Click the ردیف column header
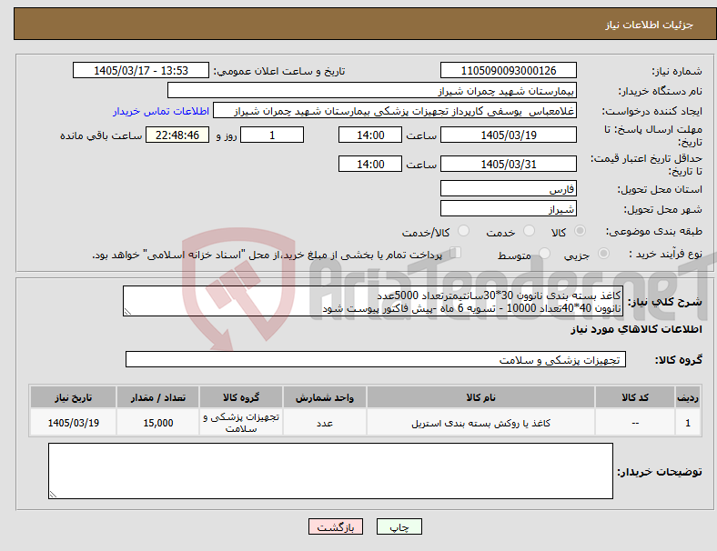 point(687,397)
